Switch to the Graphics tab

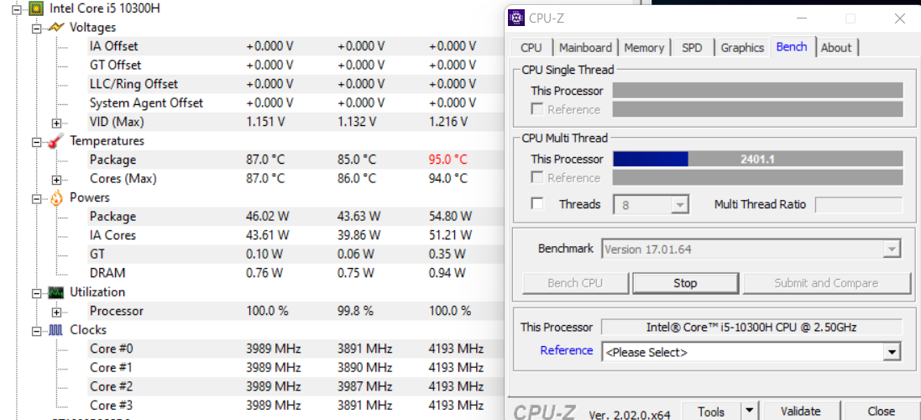(742, 48)
